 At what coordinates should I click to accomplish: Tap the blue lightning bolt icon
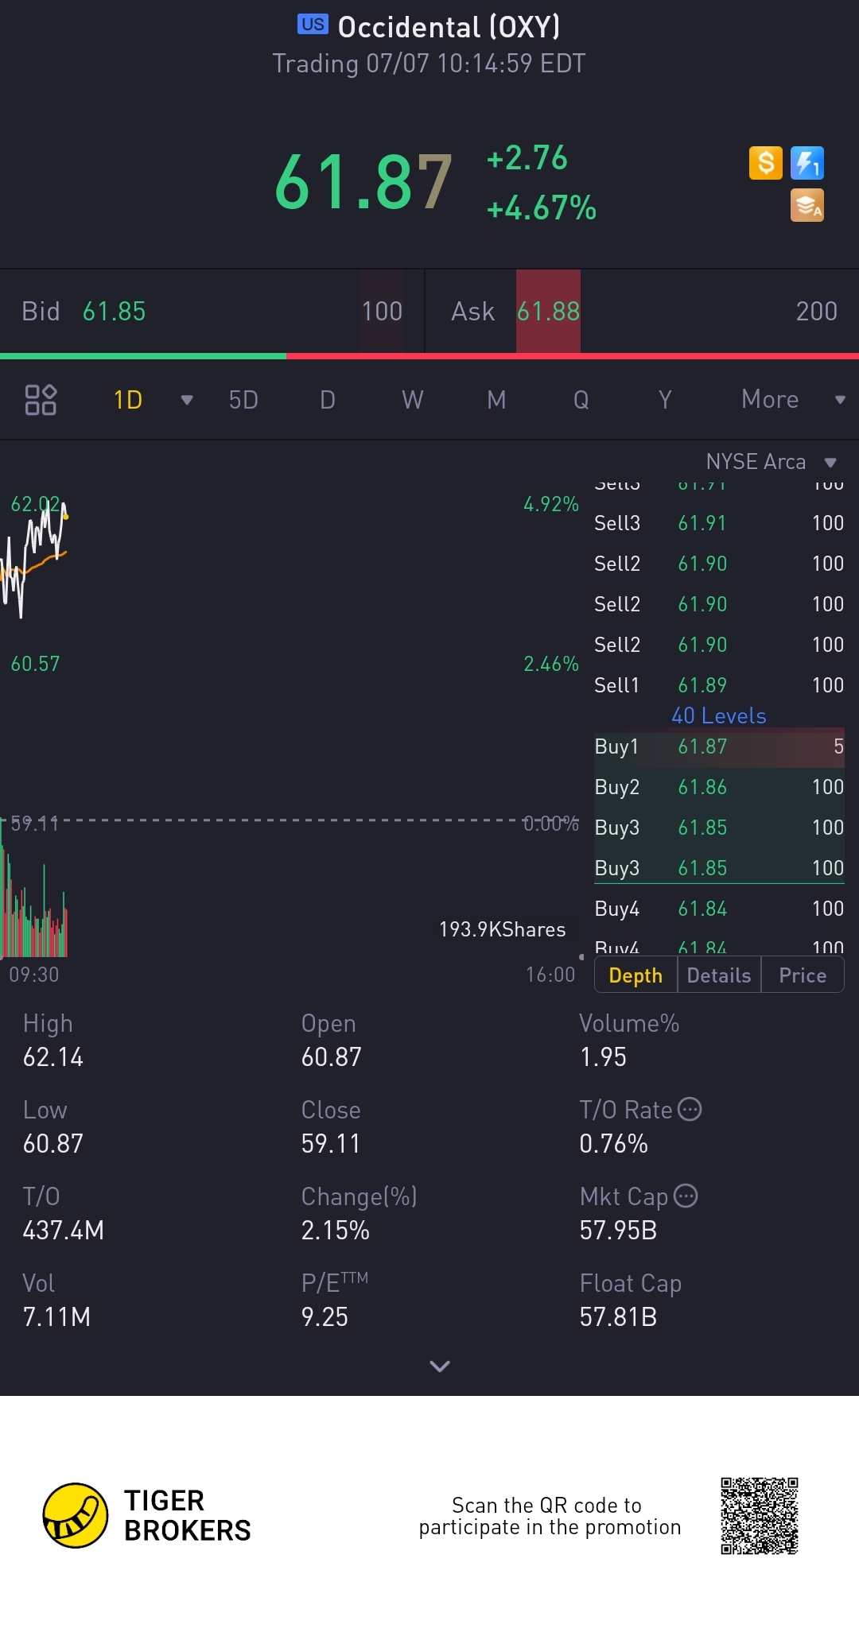pyautogui.click(x=807, y=163)
